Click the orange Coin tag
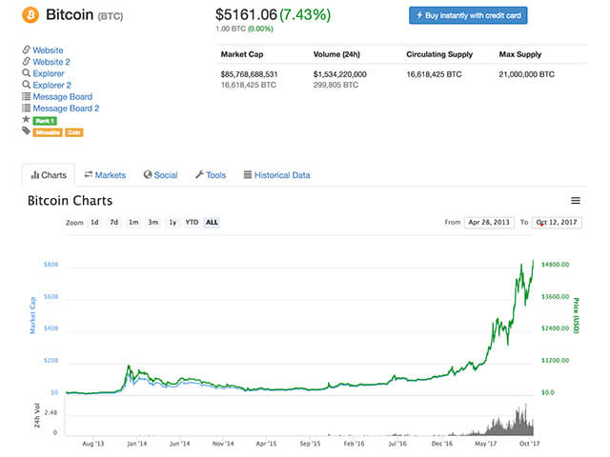610x457 pixels. pyautogui.click(x=74, y=132)
